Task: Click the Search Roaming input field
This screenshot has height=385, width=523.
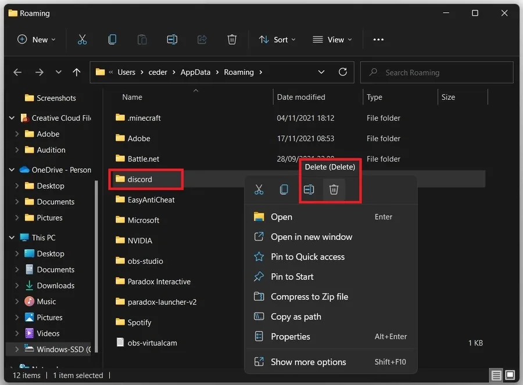Action: [x=436, y=73]
